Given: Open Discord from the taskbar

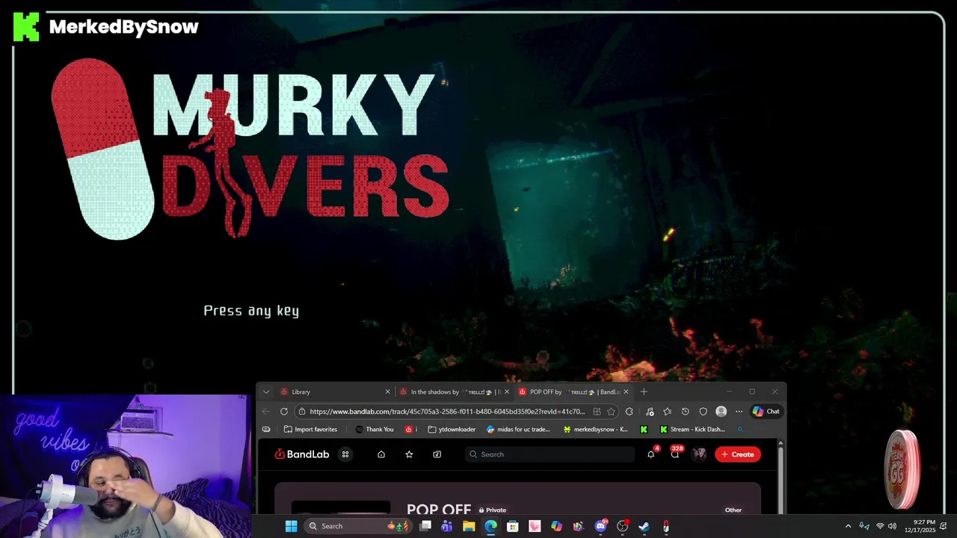Looking at the screenshot, I should 600,526.
